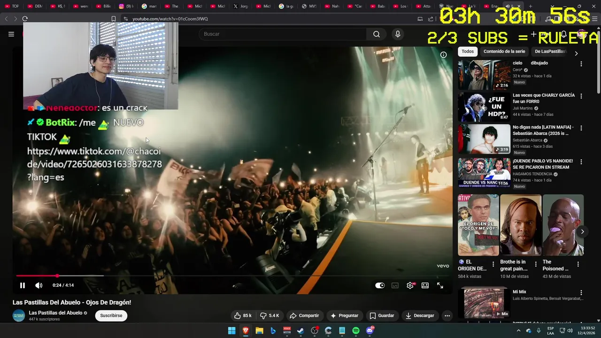Screen dimensions: 601x338
Task: Click the search magnifier button
Action: point(377,34)
